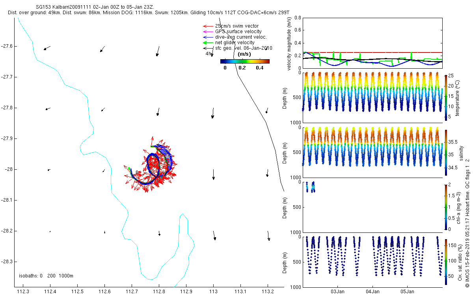The height and width of the screenshot is (296, 473).
Task: Click the salinity colorbar strip
Action: [x=446, y=153]
